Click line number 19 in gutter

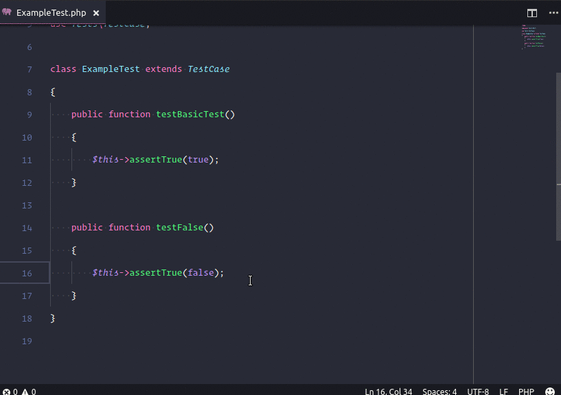tap(27, 342)
